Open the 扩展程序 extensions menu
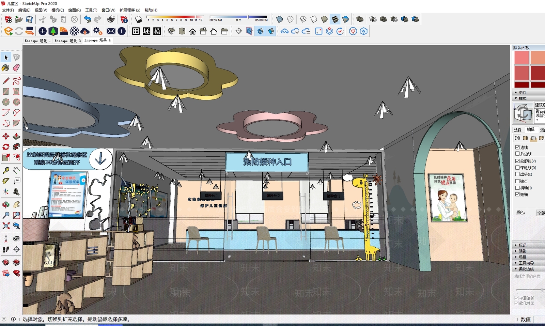 130,10
